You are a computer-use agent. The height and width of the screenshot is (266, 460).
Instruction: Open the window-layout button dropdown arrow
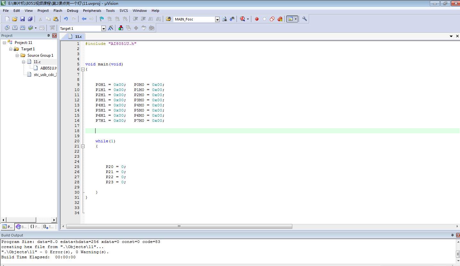click(x=296, y=19)
